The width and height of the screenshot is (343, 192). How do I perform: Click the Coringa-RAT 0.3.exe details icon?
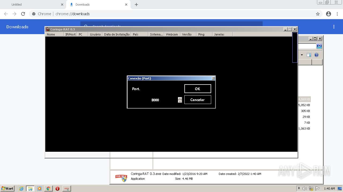coord(121,178)
